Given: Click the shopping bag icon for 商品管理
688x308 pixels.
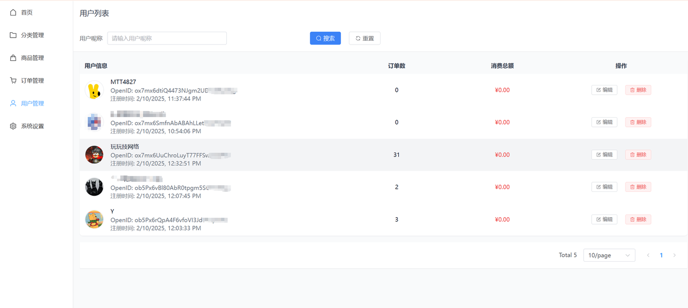Looking at the screenshot, I should pyautogui.click(x=13, y=58).
